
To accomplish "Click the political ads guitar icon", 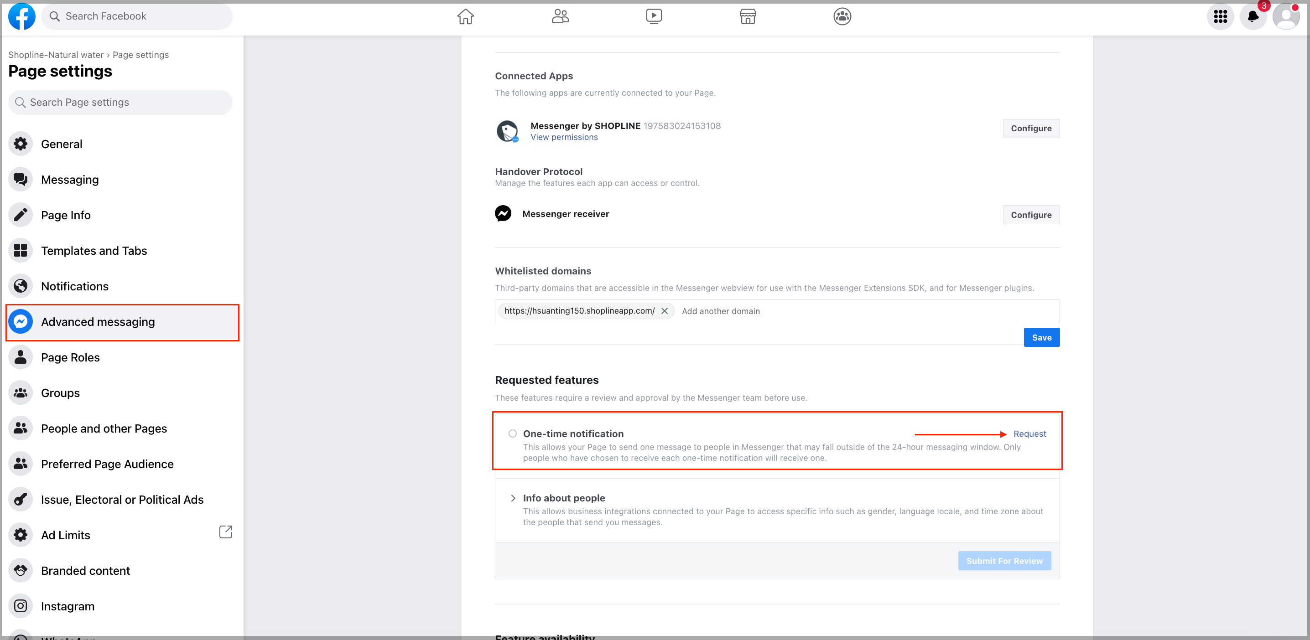I will coord(21,500).
